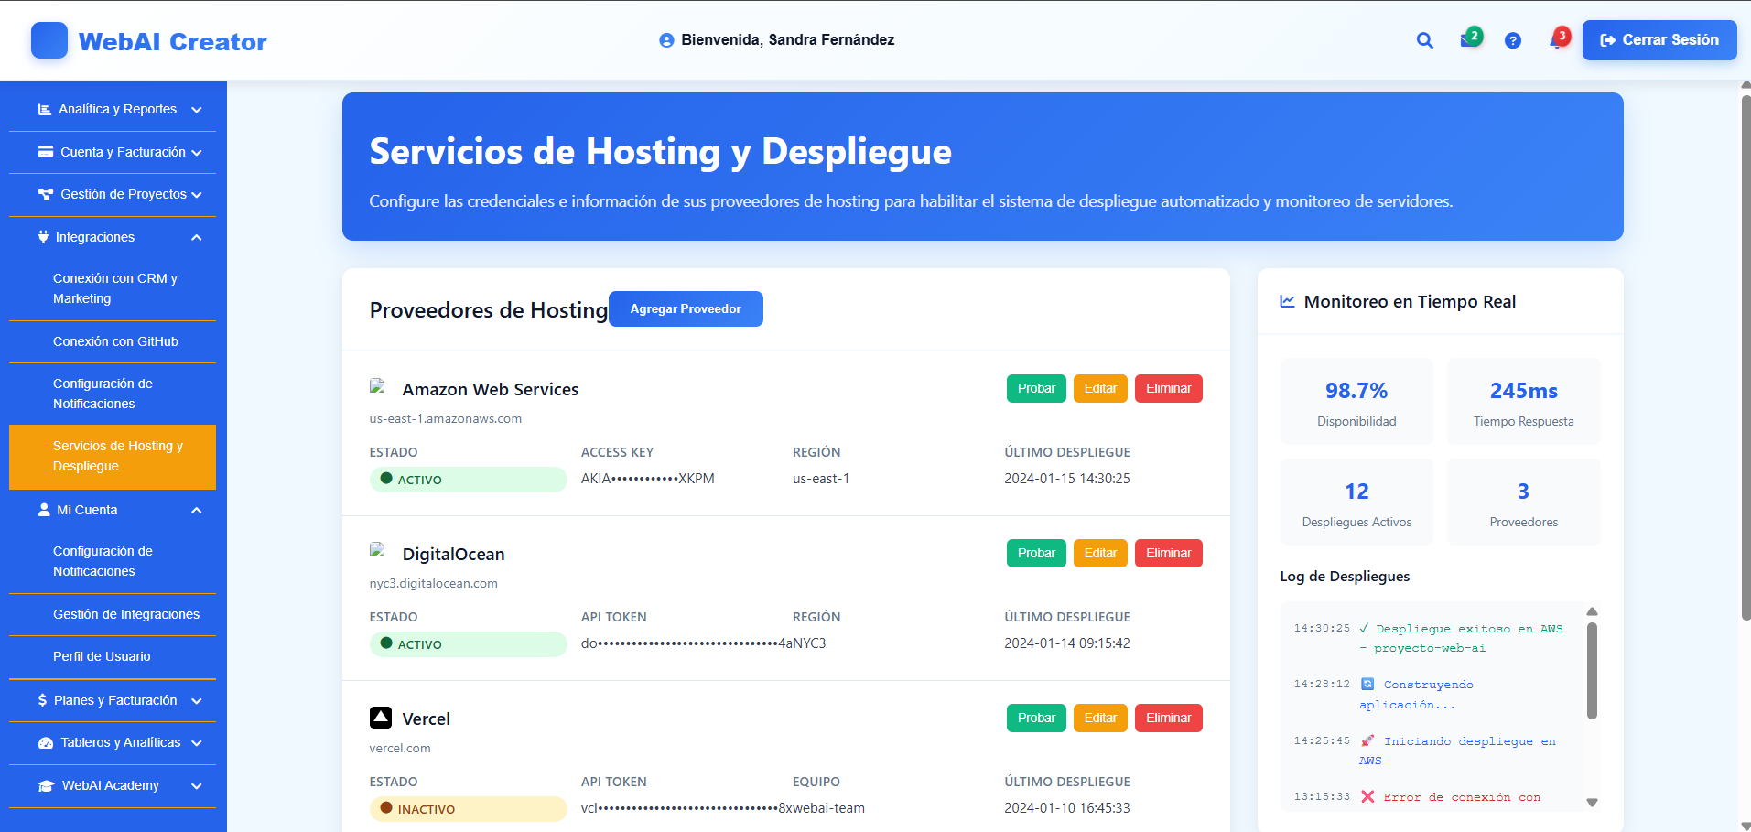Open Conexión con CRM y Marketing
Screen dimensions: 1751x832
[113, 288]
